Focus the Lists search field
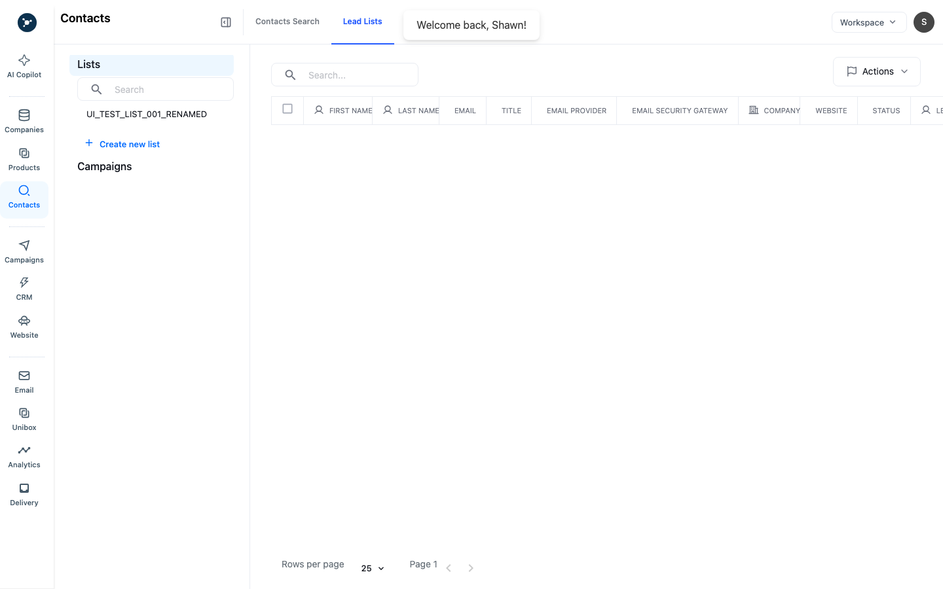 (155, 90)
